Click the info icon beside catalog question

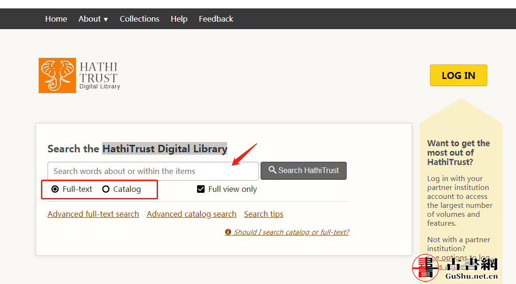click(x=228, y=232)
